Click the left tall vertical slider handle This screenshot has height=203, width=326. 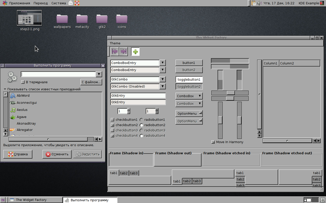220,120
